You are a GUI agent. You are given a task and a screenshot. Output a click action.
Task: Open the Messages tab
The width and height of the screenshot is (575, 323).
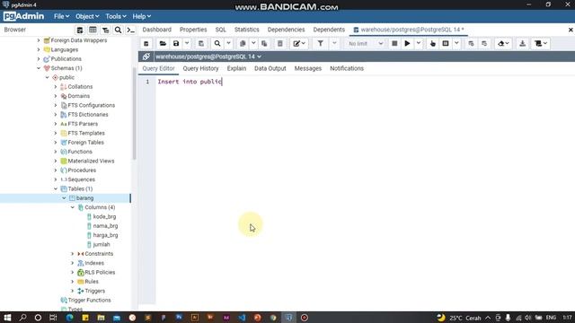[x=308, y=68]
